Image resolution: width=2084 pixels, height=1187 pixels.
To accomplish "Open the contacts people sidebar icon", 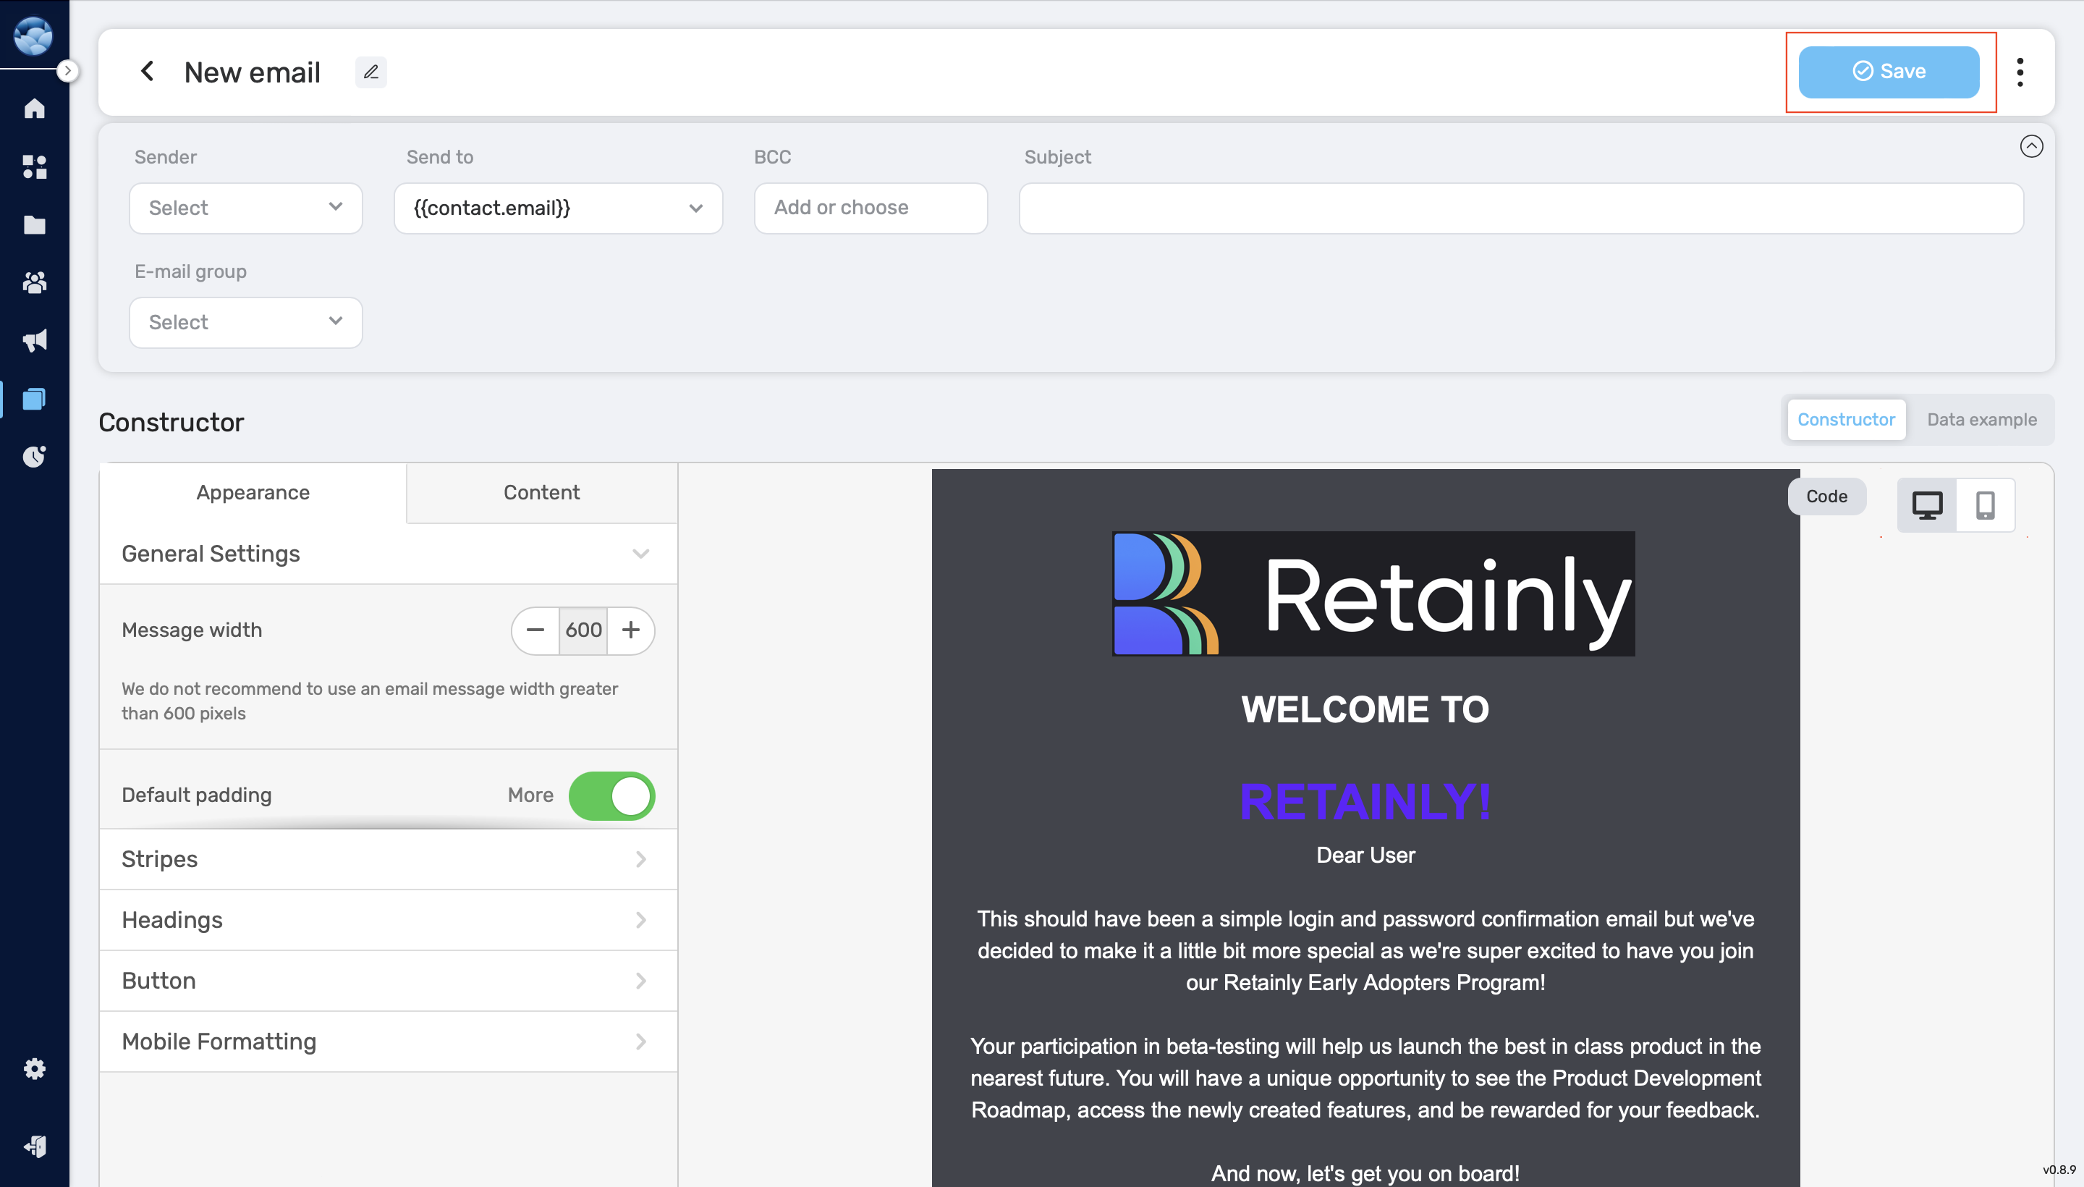I will [x=34, y=283].
